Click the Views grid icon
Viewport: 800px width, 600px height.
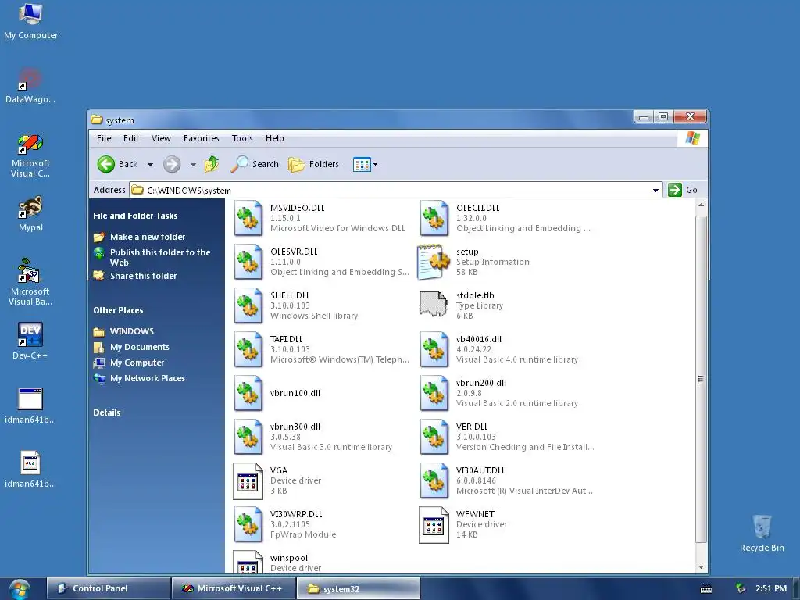pos(362,164)
